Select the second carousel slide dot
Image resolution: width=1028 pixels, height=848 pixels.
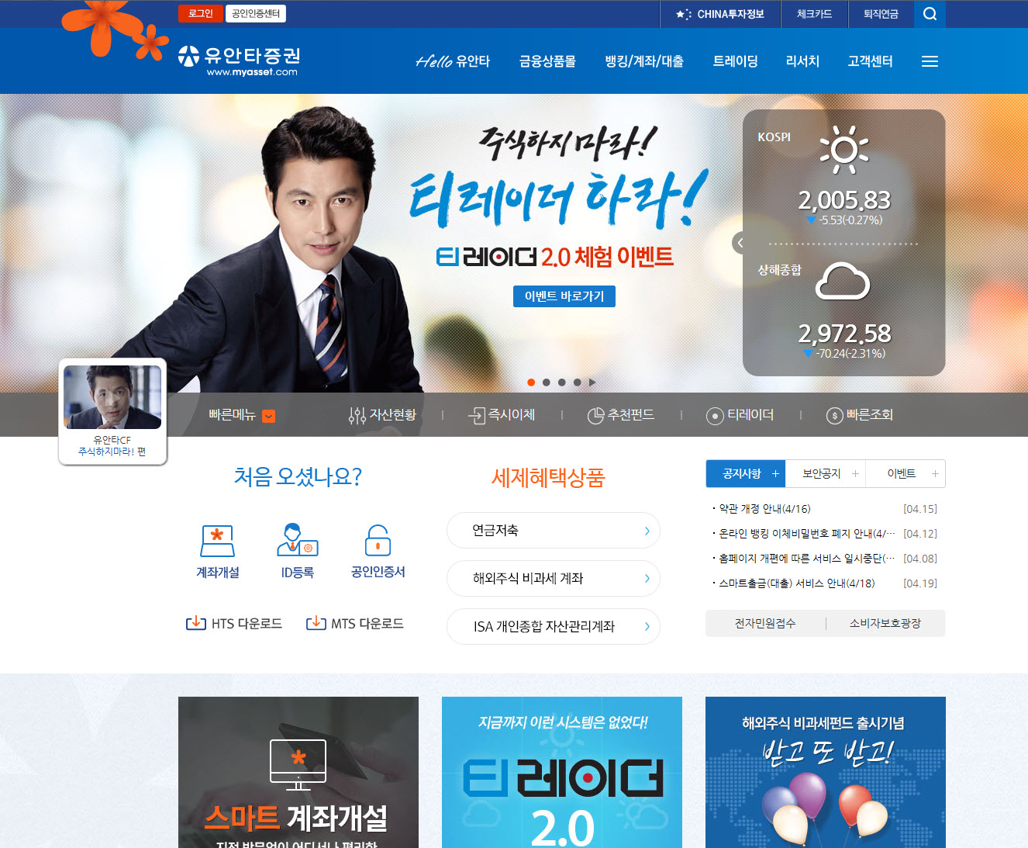pyautogui.click(x=547, y=382)
